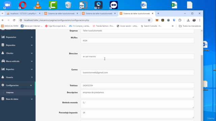The height and width of the screenshot is (121, 216).
Task: Click the Nit/Ruc input field
Action: [137, 41]
